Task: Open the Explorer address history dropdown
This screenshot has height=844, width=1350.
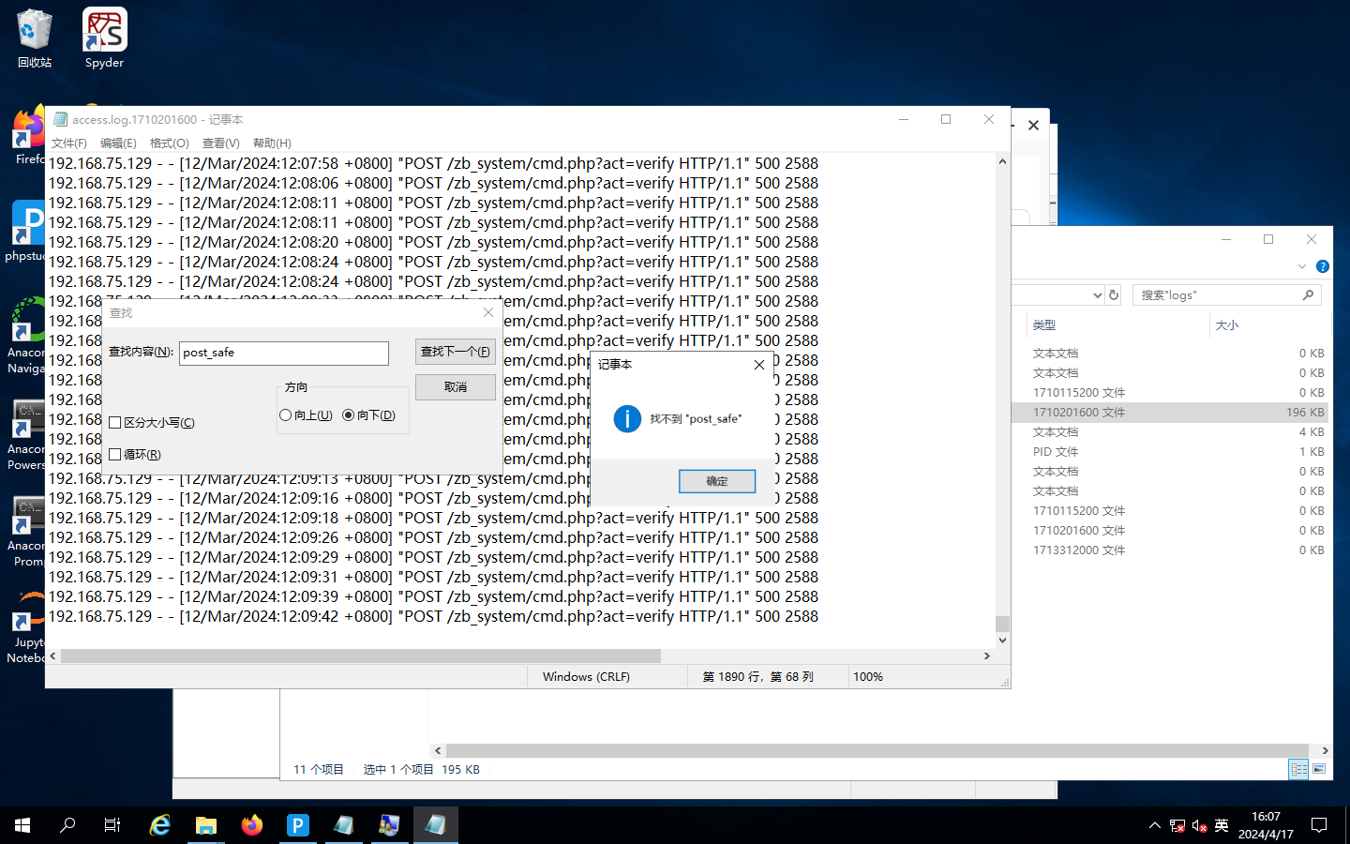Action: coord(1098,294)
